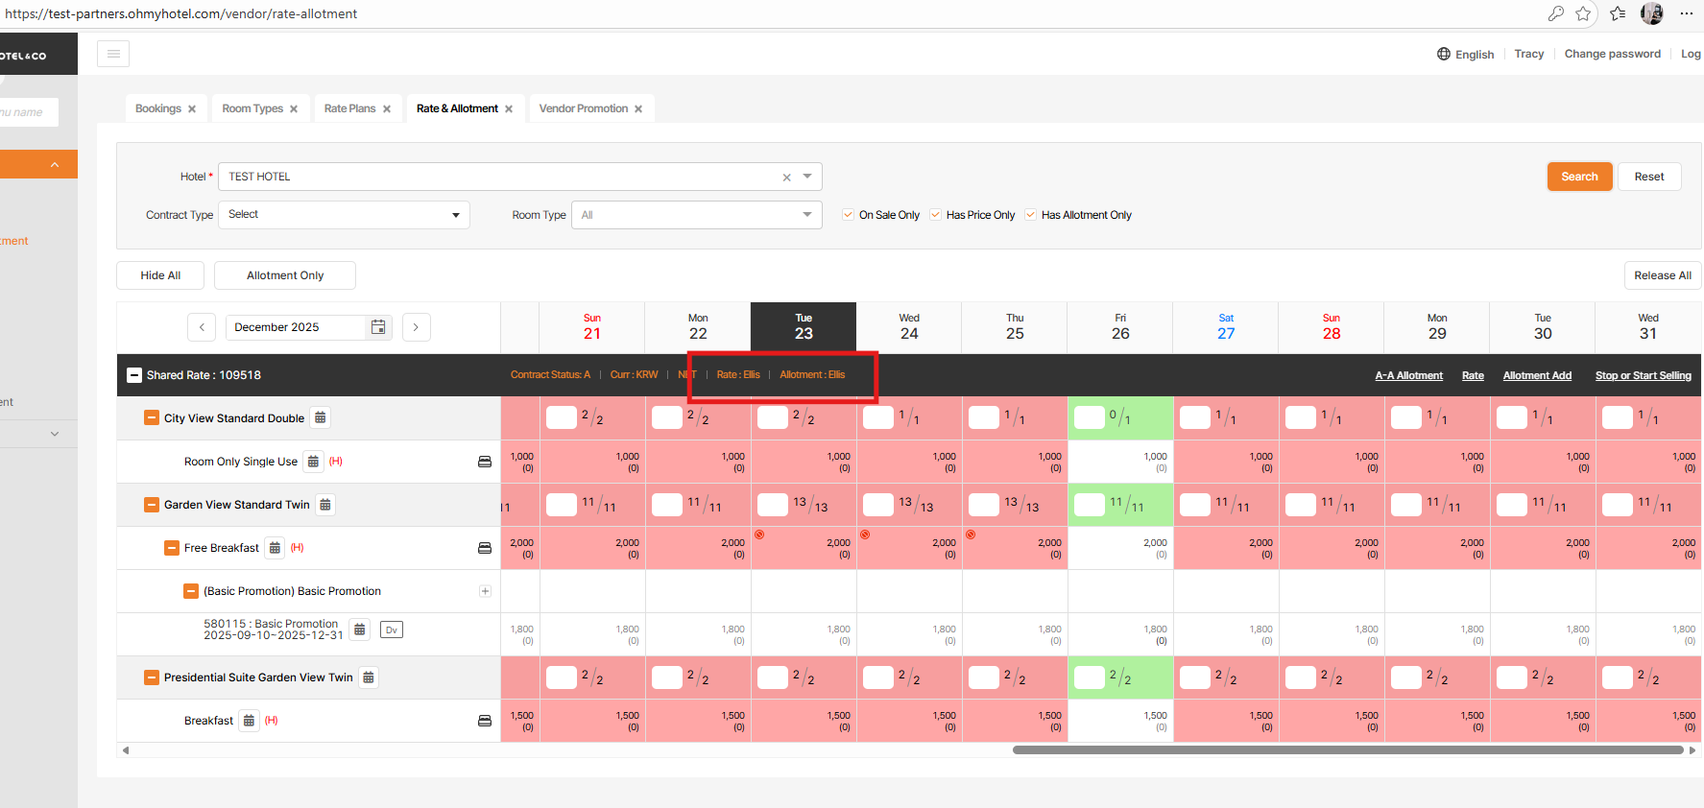Click stop-sale red icon on Free Breakfast Dec 25
The width and height of the screenshot is (1704, 808).
pos(971,535)
